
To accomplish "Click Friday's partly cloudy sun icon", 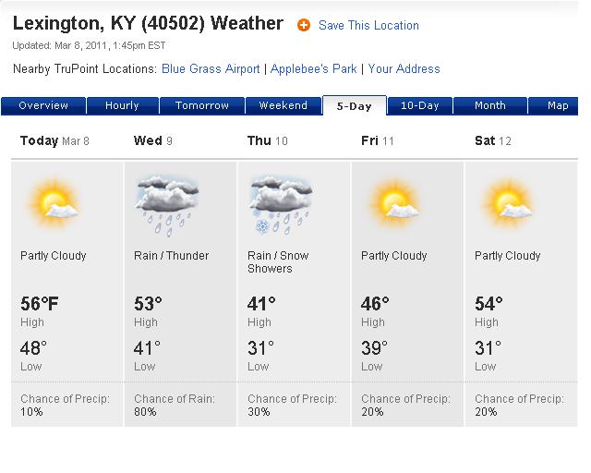I will click(x=394, y=202).
